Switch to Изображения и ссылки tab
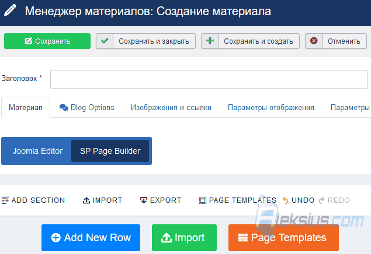 171,108
